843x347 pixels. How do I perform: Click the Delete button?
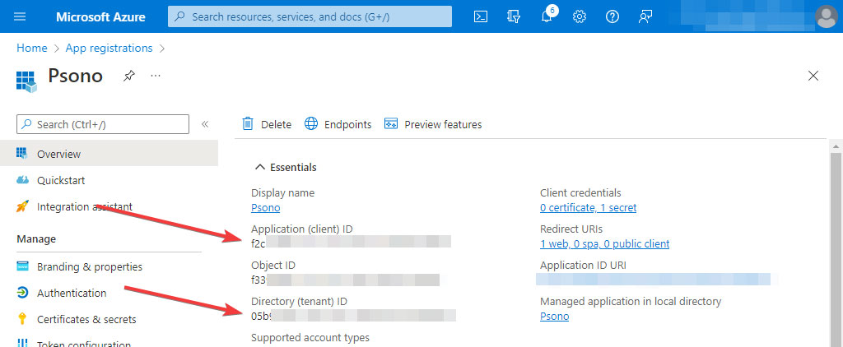pos(267,124)
